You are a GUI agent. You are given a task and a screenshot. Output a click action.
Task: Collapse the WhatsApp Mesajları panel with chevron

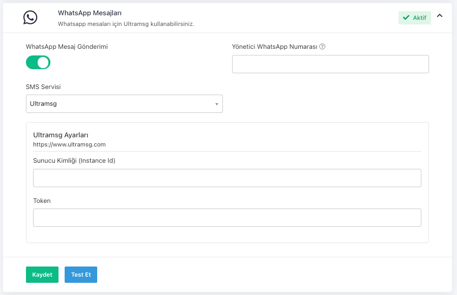click(x=440, y=16)
